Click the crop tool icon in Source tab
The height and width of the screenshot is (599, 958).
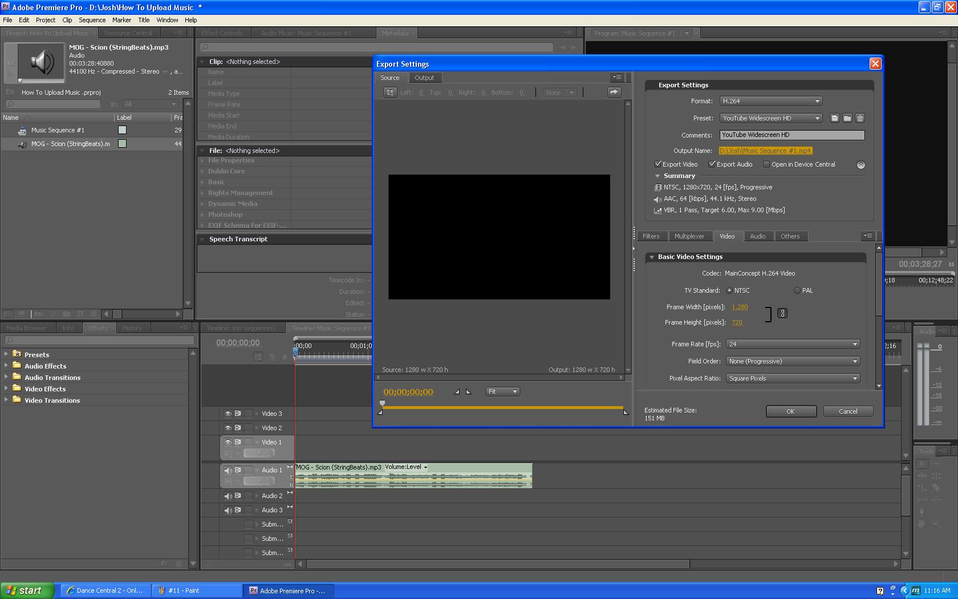390,92
